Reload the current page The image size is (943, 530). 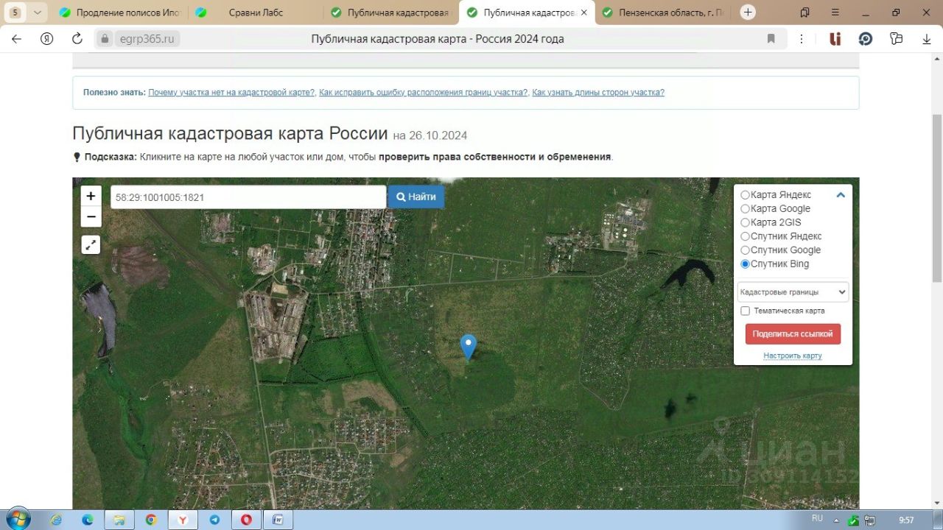pos(77,39)
